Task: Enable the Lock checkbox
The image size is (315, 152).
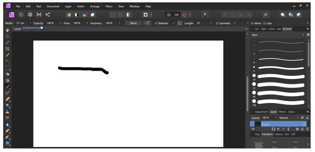Action: tap(264, 23)
